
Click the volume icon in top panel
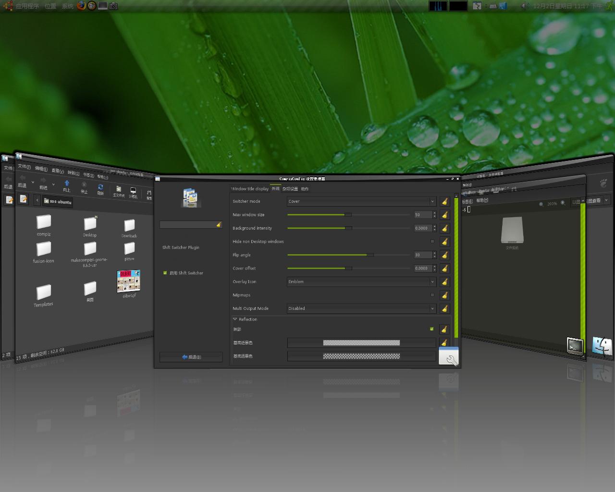click(524, 6)
